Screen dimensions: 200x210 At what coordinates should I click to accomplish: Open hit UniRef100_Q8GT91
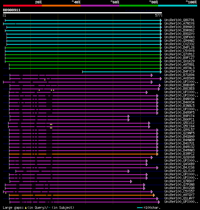click(x=179, y=20)
